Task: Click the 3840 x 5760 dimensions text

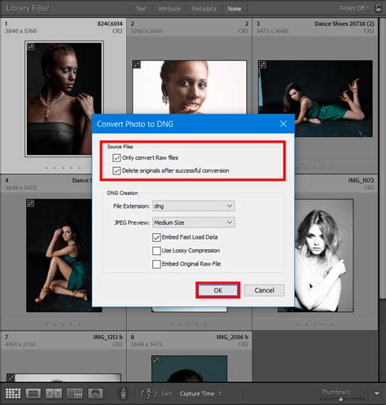Action: (21, 31)
